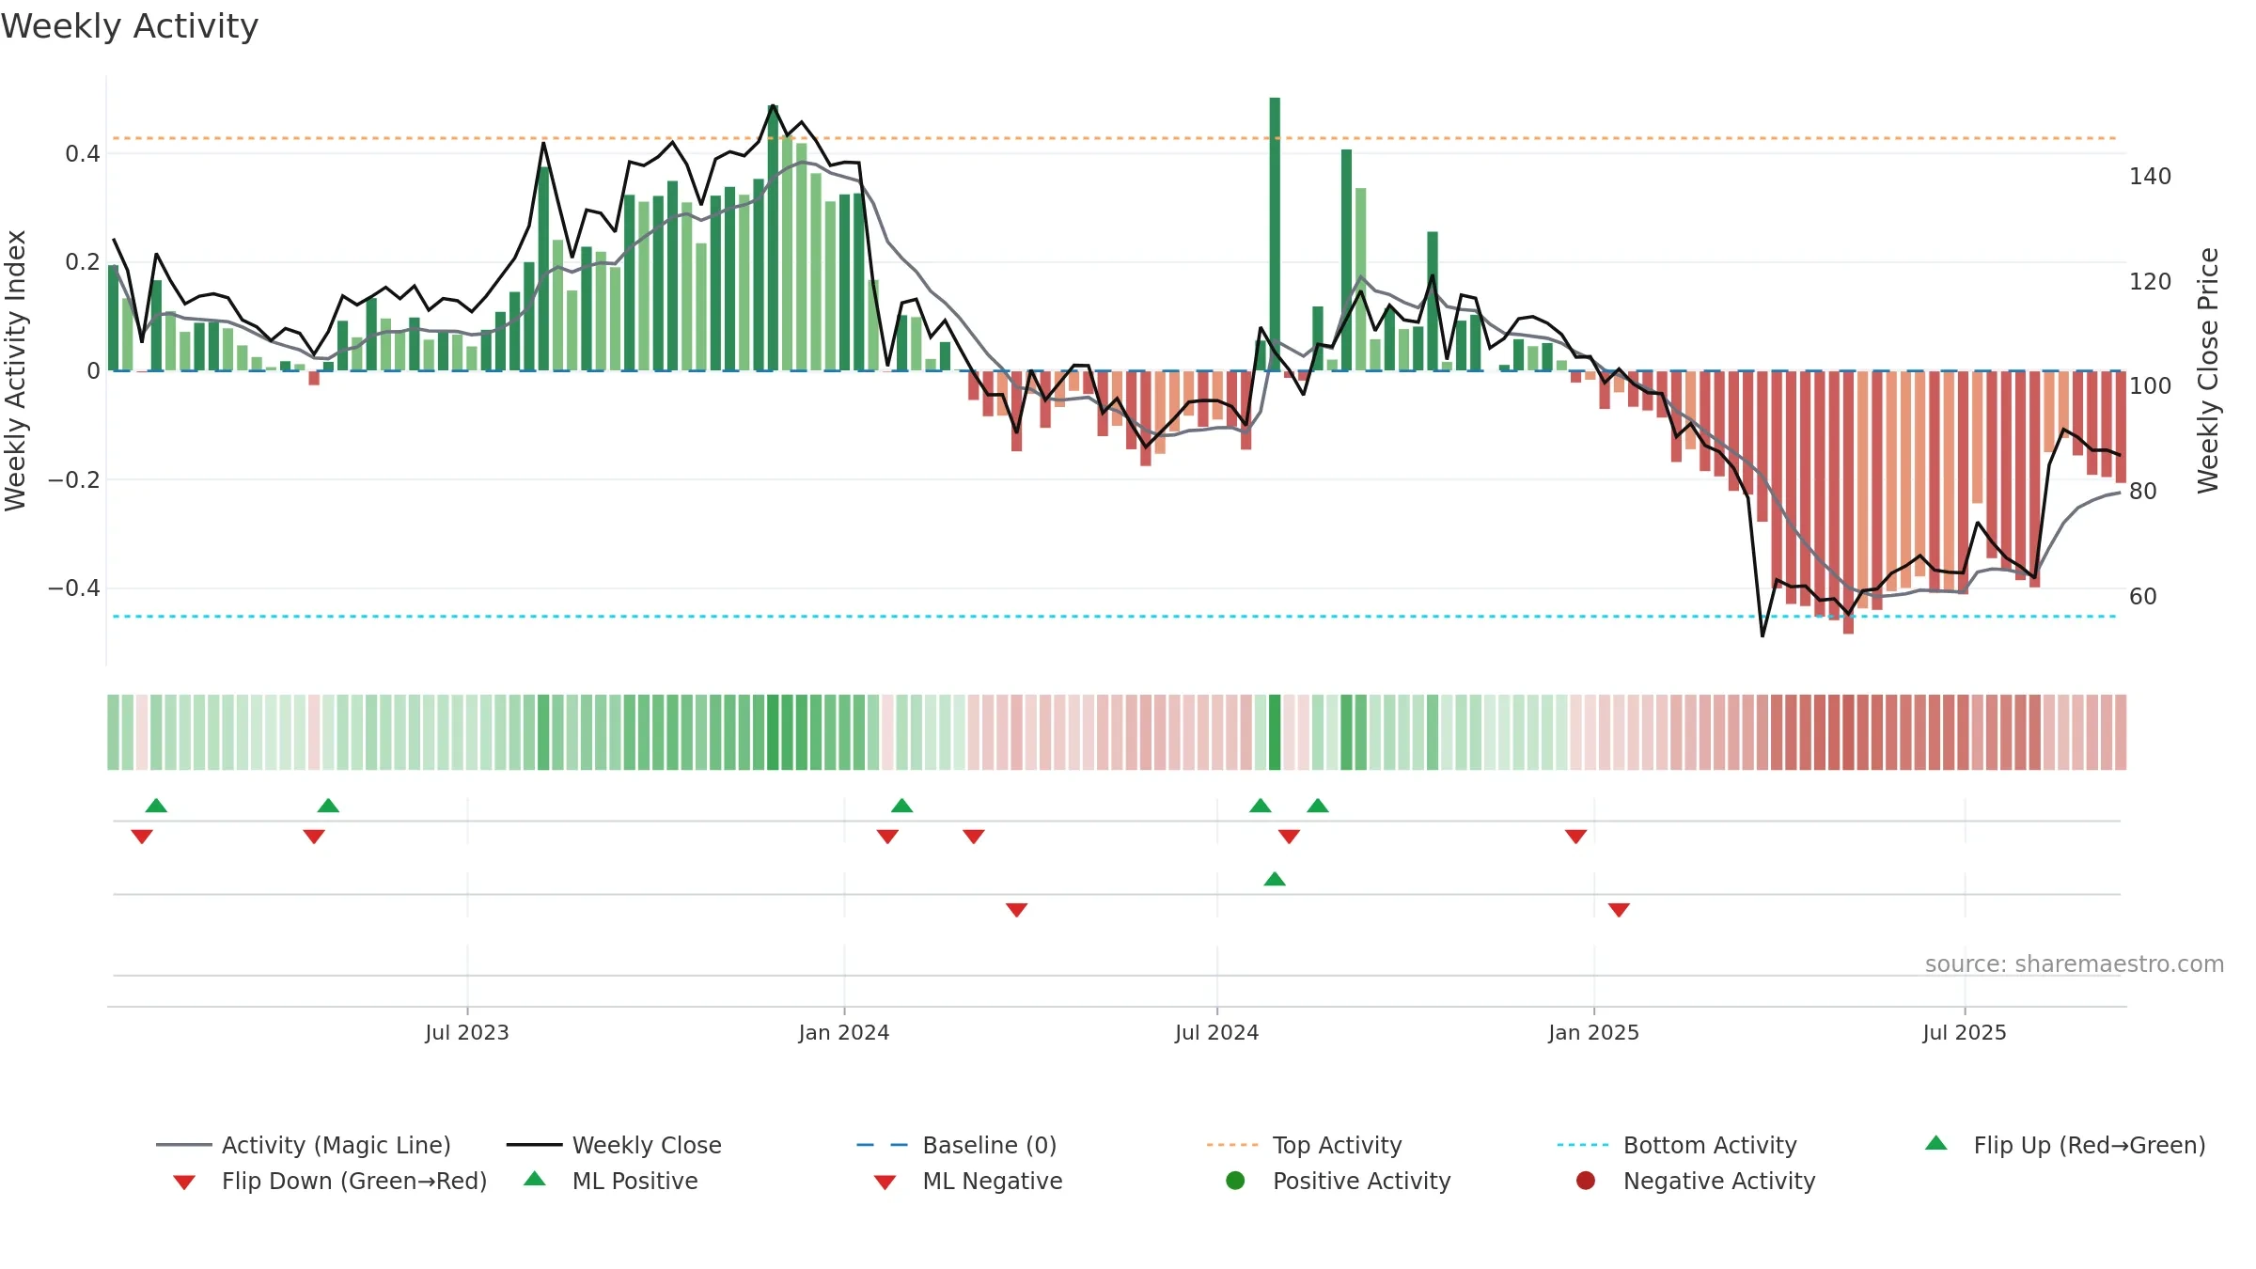Click the ML Negative red triangle legend icon
The image size is (2256, 1269).
coord(885,1183)
